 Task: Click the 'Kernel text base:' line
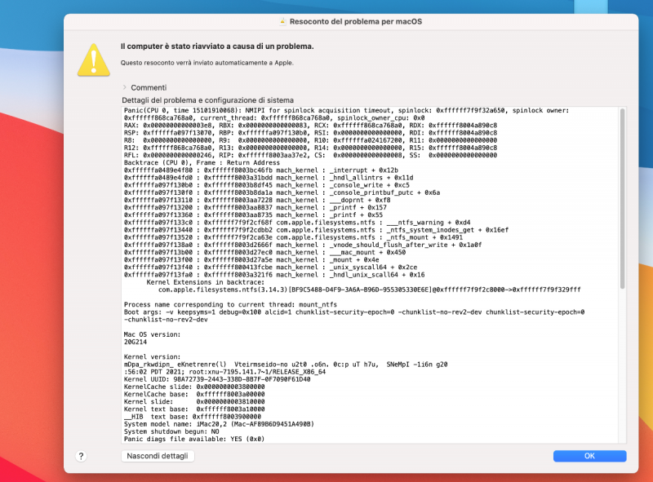(x=194, y=409)
